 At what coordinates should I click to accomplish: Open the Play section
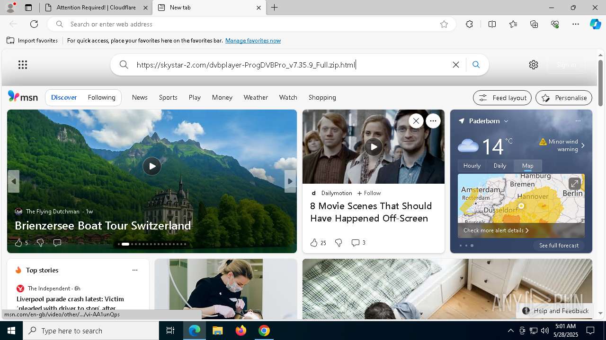pyautogui.click(x=195, y=97)
